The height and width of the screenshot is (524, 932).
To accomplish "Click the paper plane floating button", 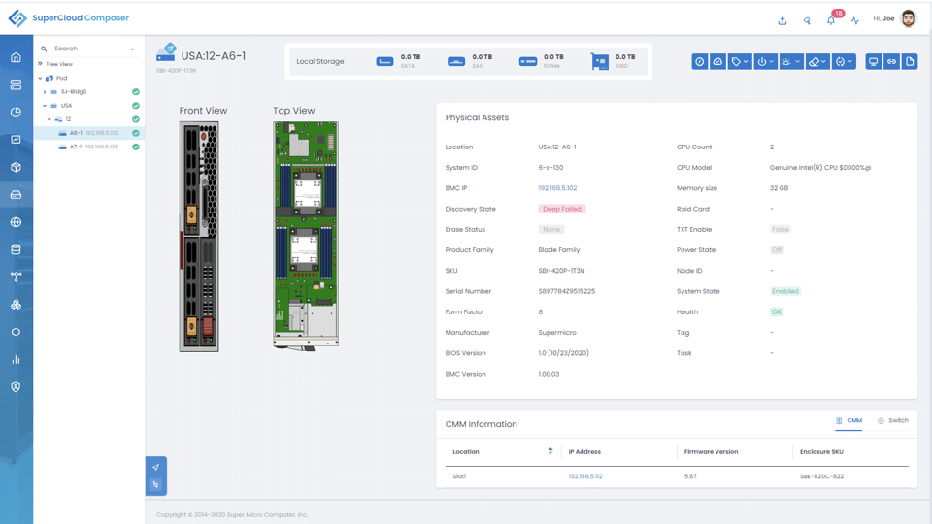I will tap(155, 467).
